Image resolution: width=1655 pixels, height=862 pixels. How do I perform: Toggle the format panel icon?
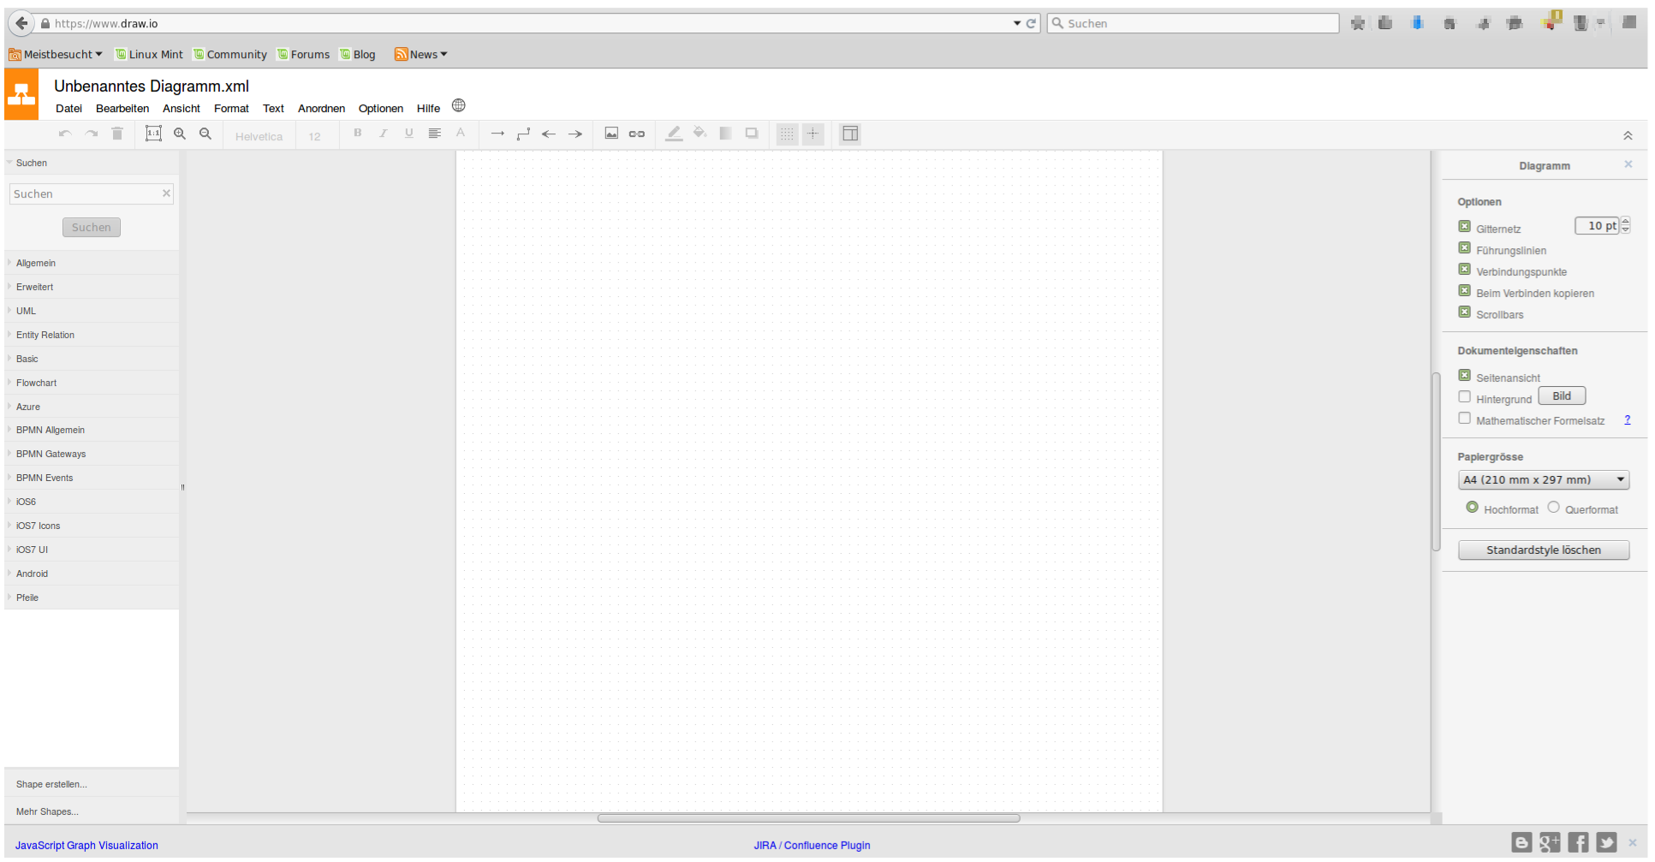[850, 134]
